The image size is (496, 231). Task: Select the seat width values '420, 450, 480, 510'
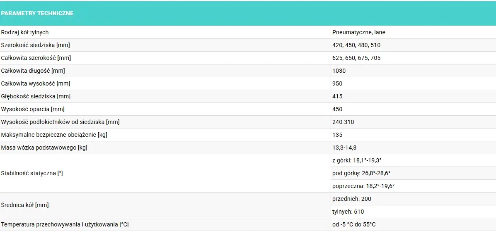point(356,45)
